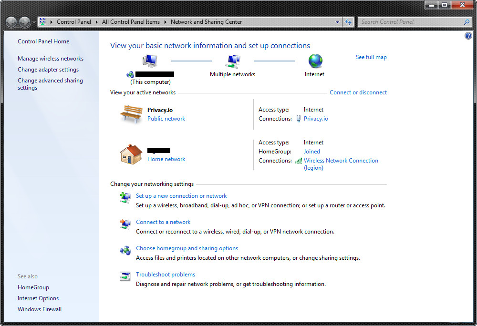Click the Set up new connection icon
Screen dimensions: 477x326
(125, 197)
